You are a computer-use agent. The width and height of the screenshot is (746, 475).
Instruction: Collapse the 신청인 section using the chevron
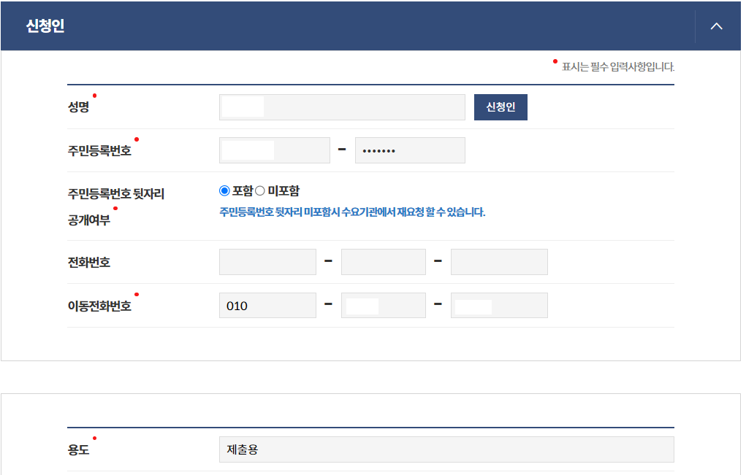(x=715, y=26)
